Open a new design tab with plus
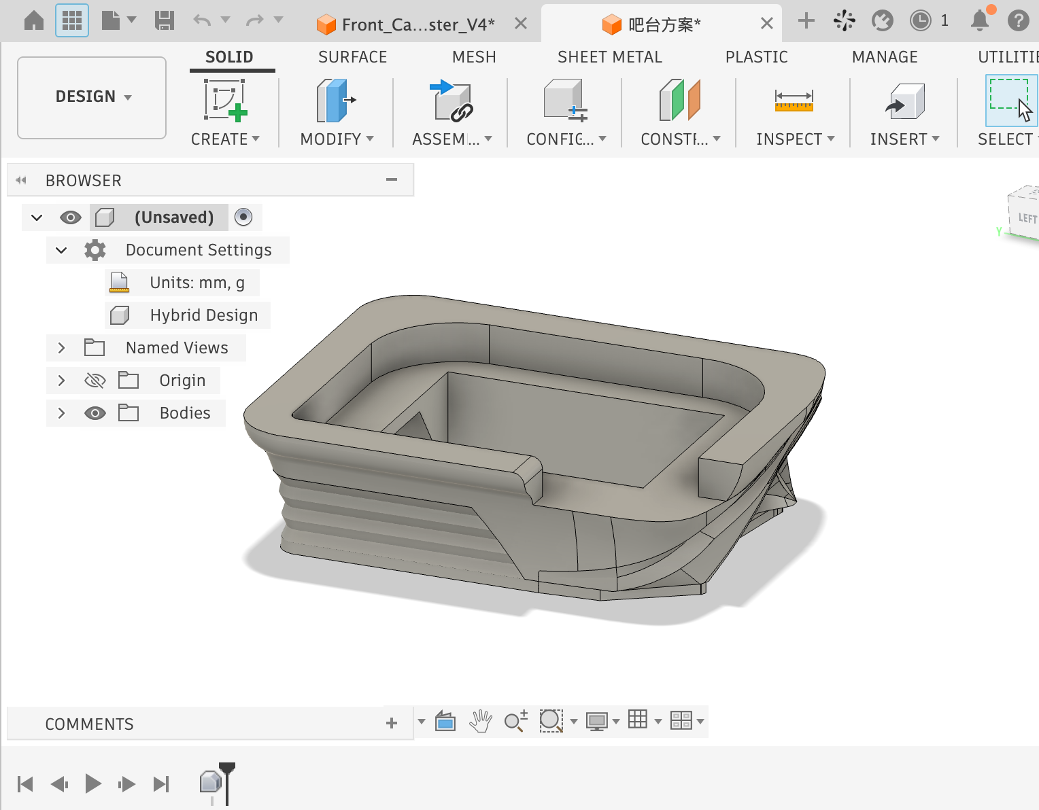 (806, 20)
